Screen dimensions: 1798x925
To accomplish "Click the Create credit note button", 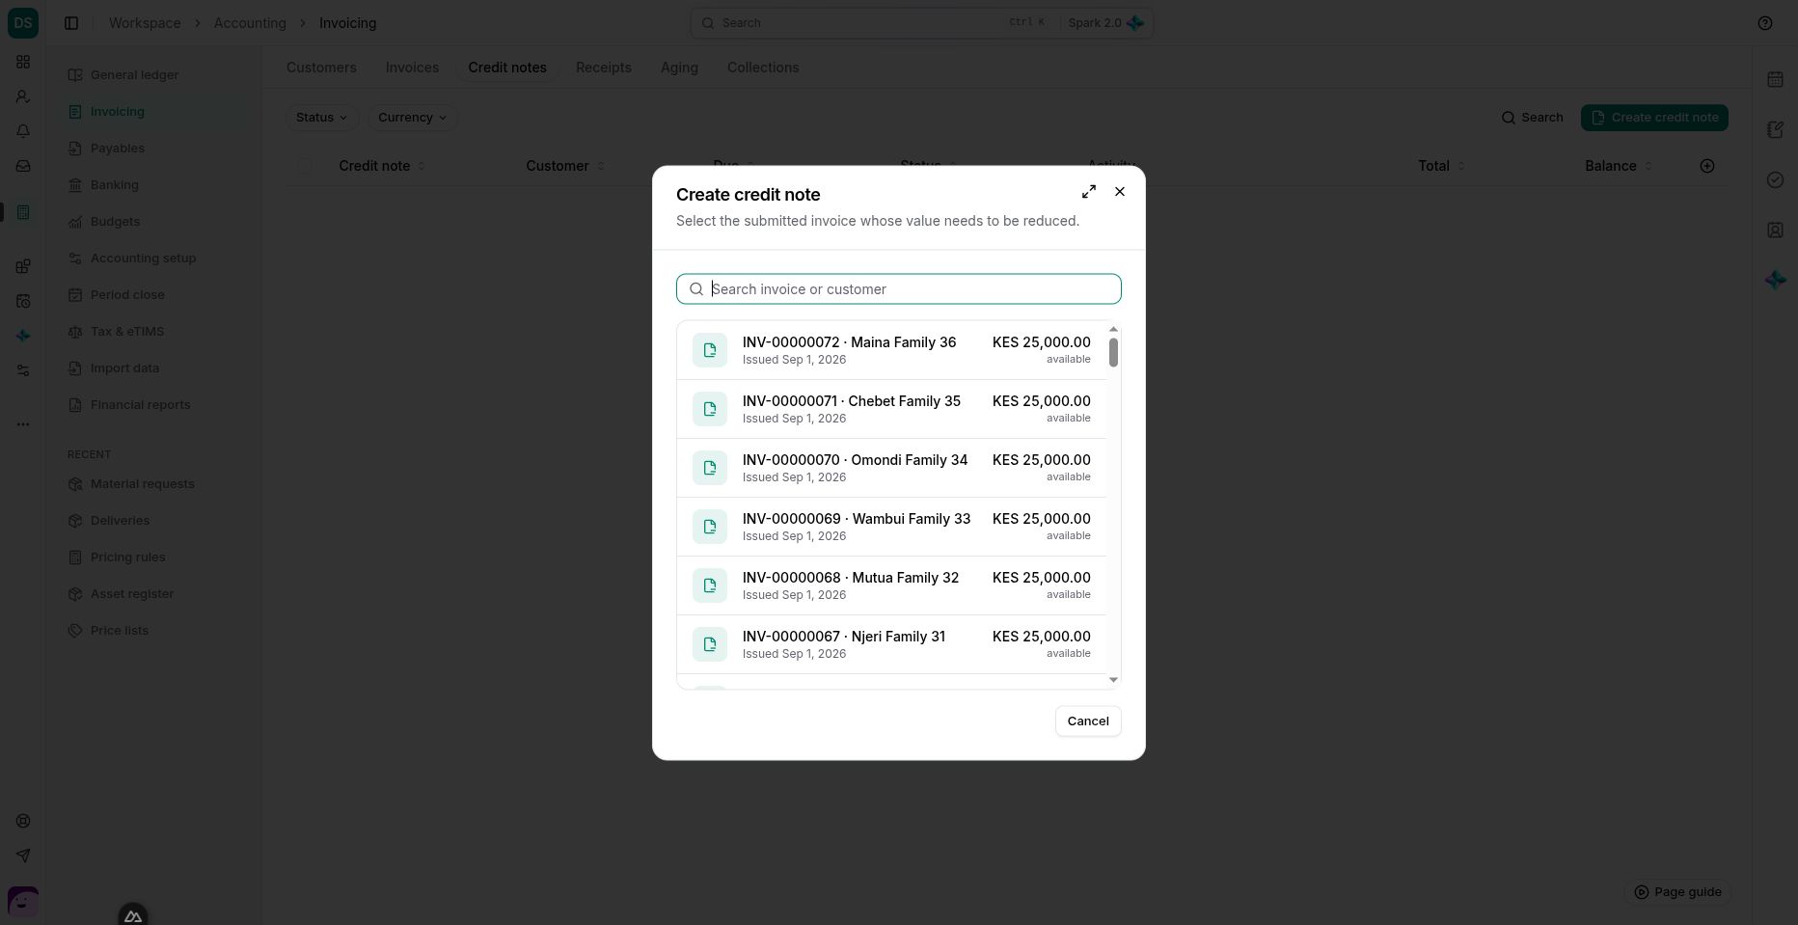I will tap(1654, 118).
